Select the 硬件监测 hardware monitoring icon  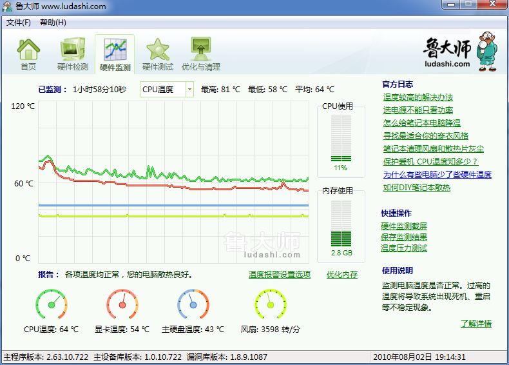pyautogui.click(x=115, y=49)
